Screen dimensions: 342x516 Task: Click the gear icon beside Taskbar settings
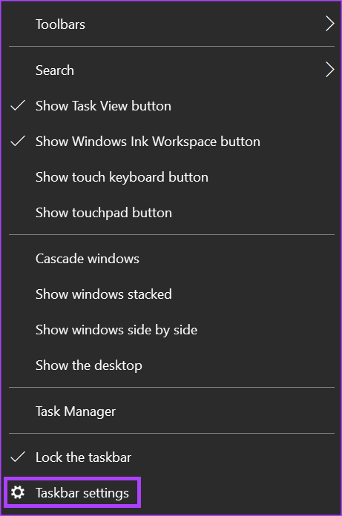18,492
